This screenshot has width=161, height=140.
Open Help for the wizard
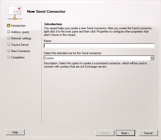tap(15, 132)
